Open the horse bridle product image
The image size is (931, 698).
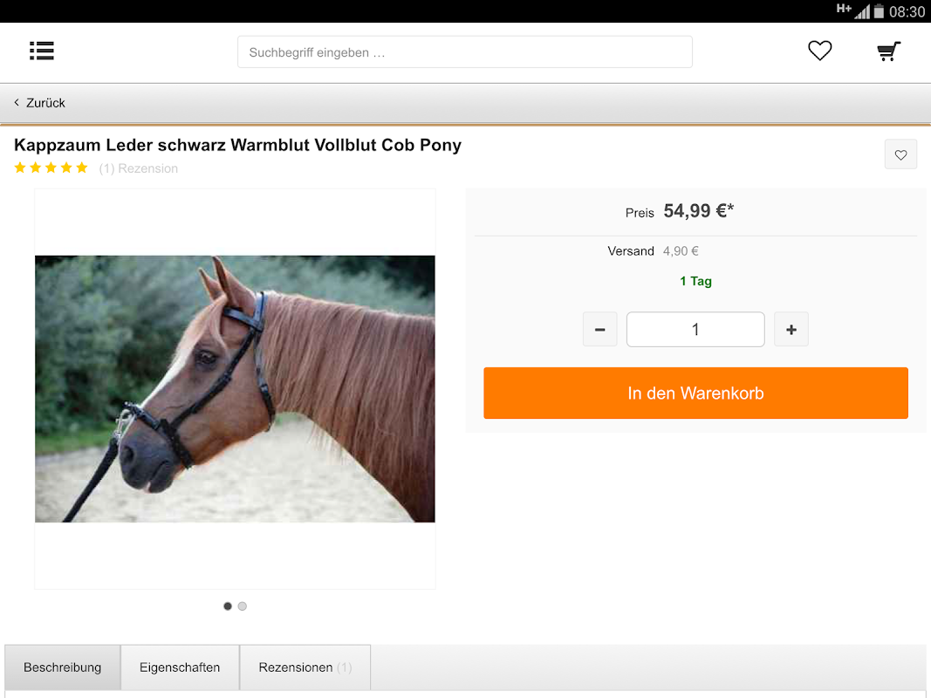[x=235, y=389]
